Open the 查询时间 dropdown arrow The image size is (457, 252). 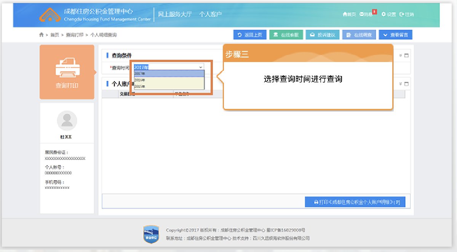[201, 67]
